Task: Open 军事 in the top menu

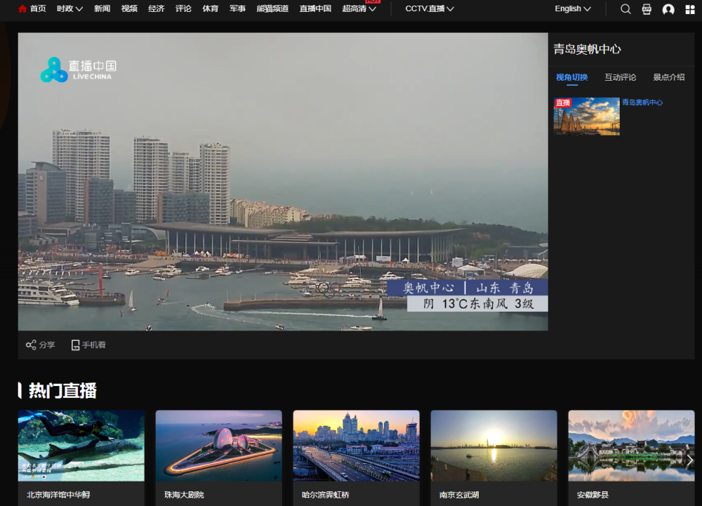Action: coord(237,8)
